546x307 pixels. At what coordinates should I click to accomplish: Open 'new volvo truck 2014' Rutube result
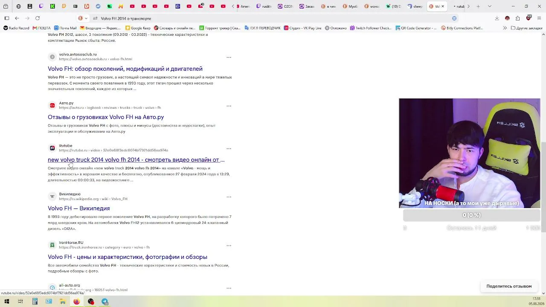pos(136,160)
